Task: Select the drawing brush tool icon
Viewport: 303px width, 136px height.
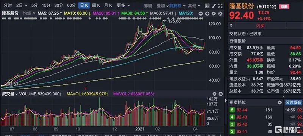Action: [x=214, y=6]
